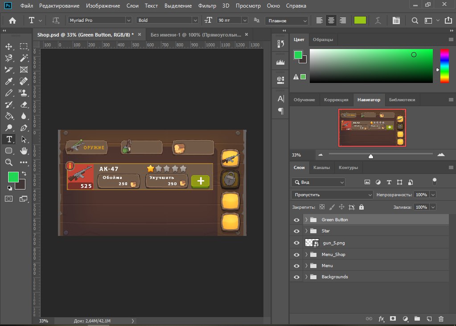The height and width of the screenshot is (326, 456).
Task: Select the Eraser tool
Action: (x=24, y=104)
